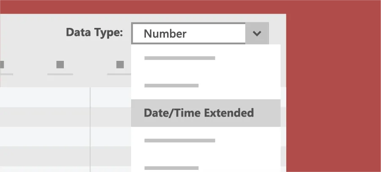Click the Number combo box field

pyautogui.click(x=189, y=33)
